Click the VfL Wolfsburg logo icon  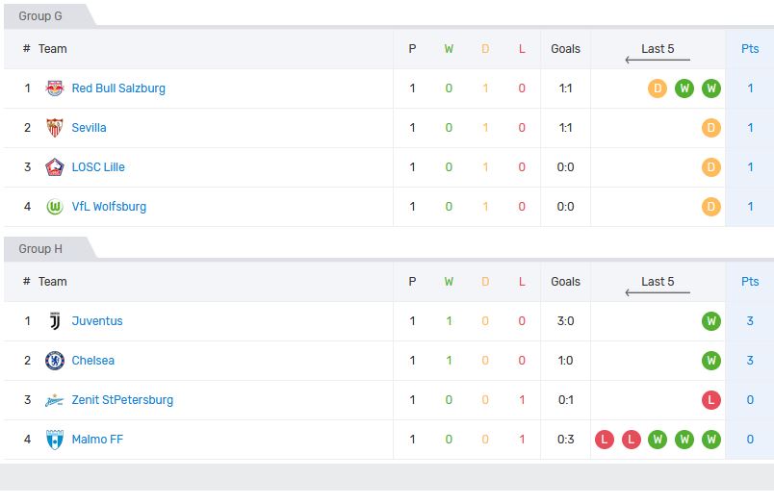[x=55, y=207]
